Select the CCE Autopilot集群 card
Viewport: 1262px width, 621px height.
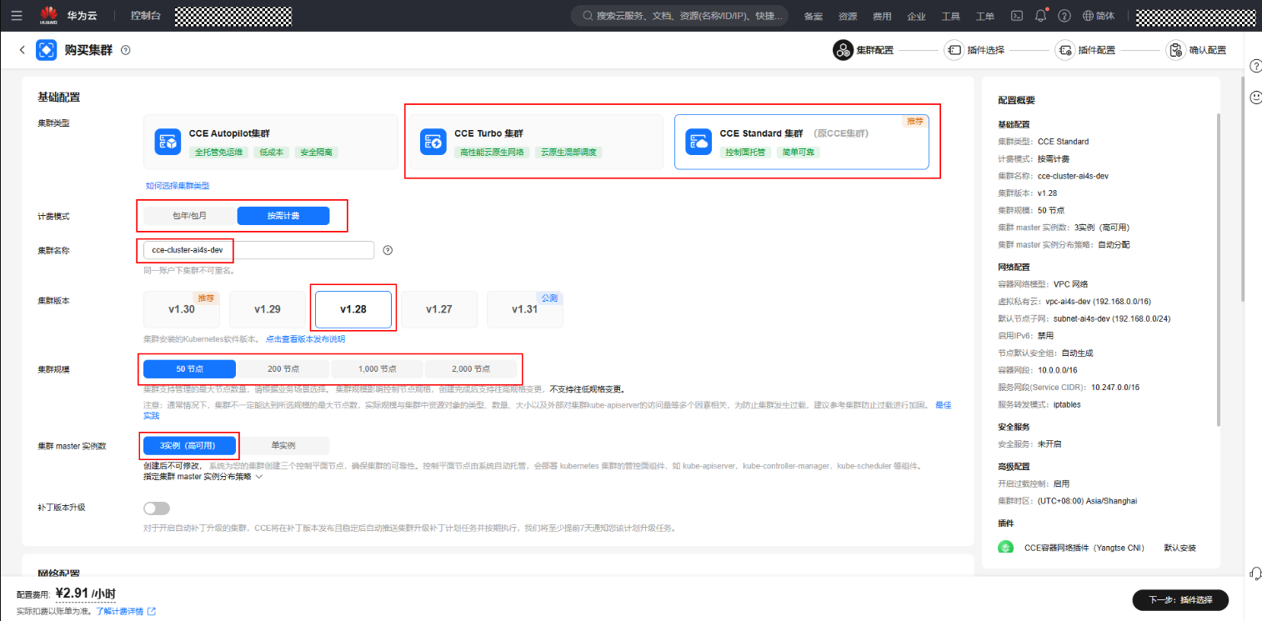coord(270,142)
